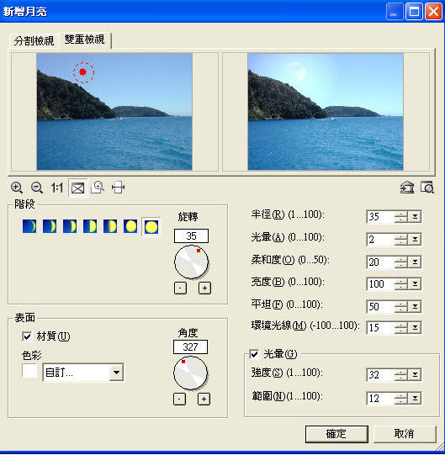Click the 旋轉 value input field
445x455 pixels.
pyautogui.click(x=191, y=236)
